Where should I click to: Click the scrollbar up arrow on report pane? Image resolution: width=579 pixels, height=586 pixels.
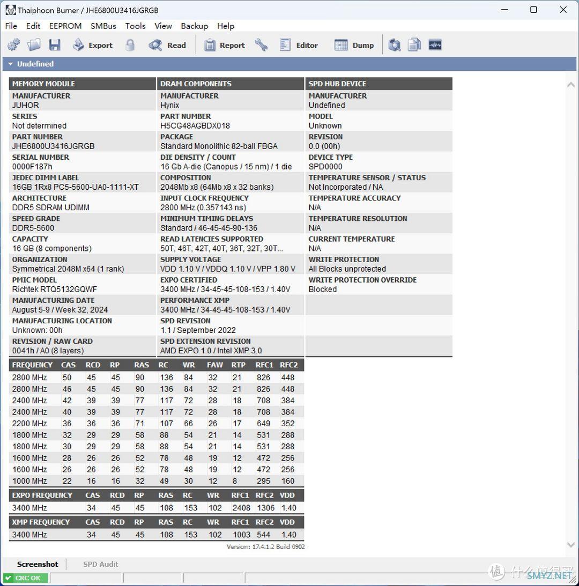click(x=570, y=85)
